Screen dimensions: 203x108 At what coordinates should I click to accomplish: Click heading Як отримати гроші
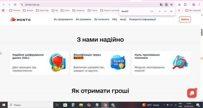(x=100, y=91)
